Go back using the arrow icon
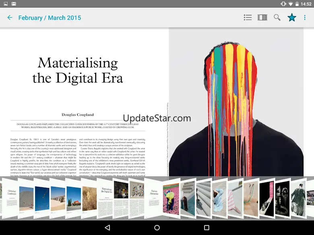 [x=10, y=18]
